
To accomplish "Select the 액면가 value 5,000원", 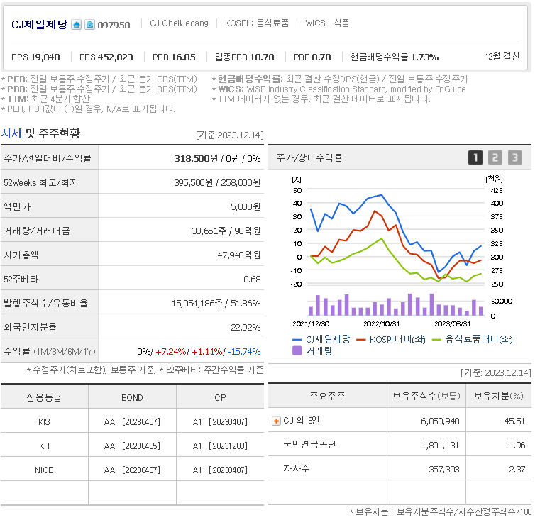I will (x=246, y=207).
